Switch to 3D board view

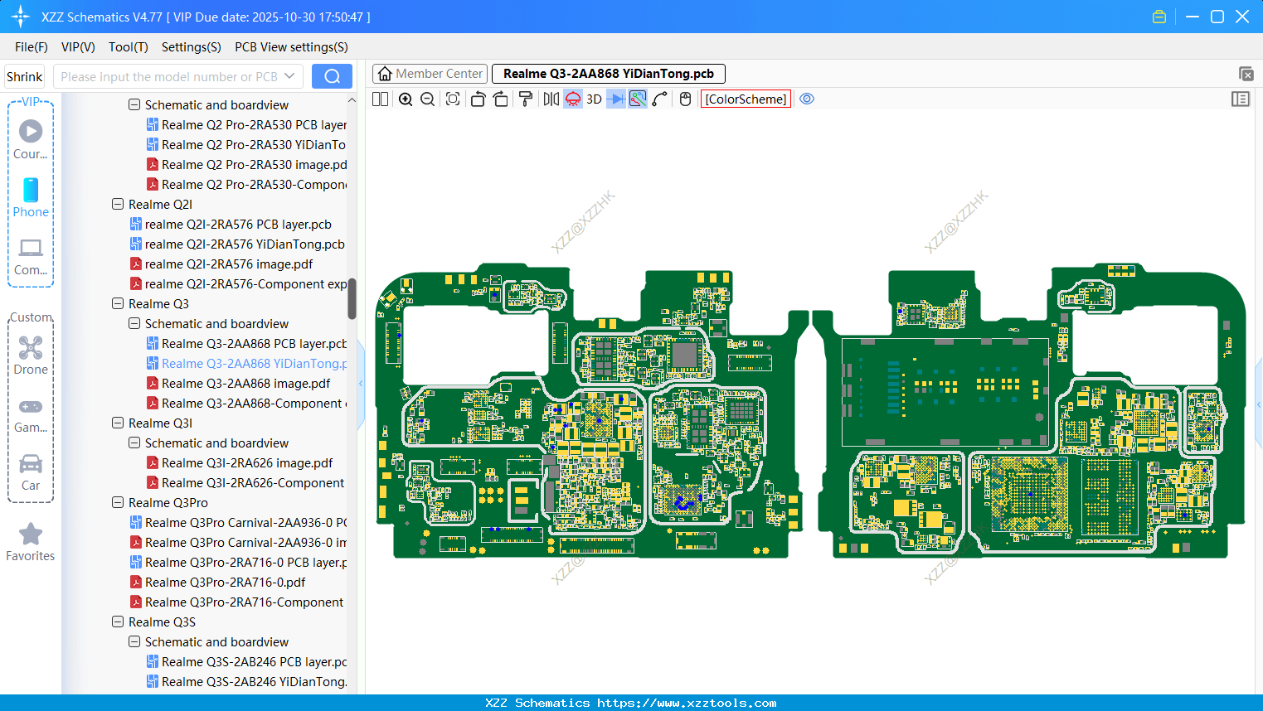pos(594,99)
